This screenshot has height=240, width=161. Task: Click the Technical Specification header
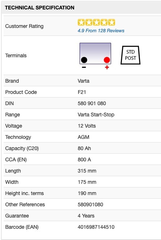(x=39, y=8)
